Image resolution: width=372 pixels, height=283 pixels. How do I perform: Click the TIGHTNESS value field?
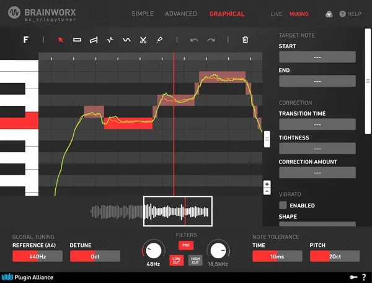pos(317,149)
